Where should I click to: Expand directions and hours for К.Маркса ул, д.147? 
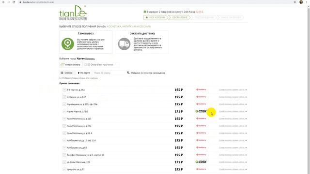[232, 97]
